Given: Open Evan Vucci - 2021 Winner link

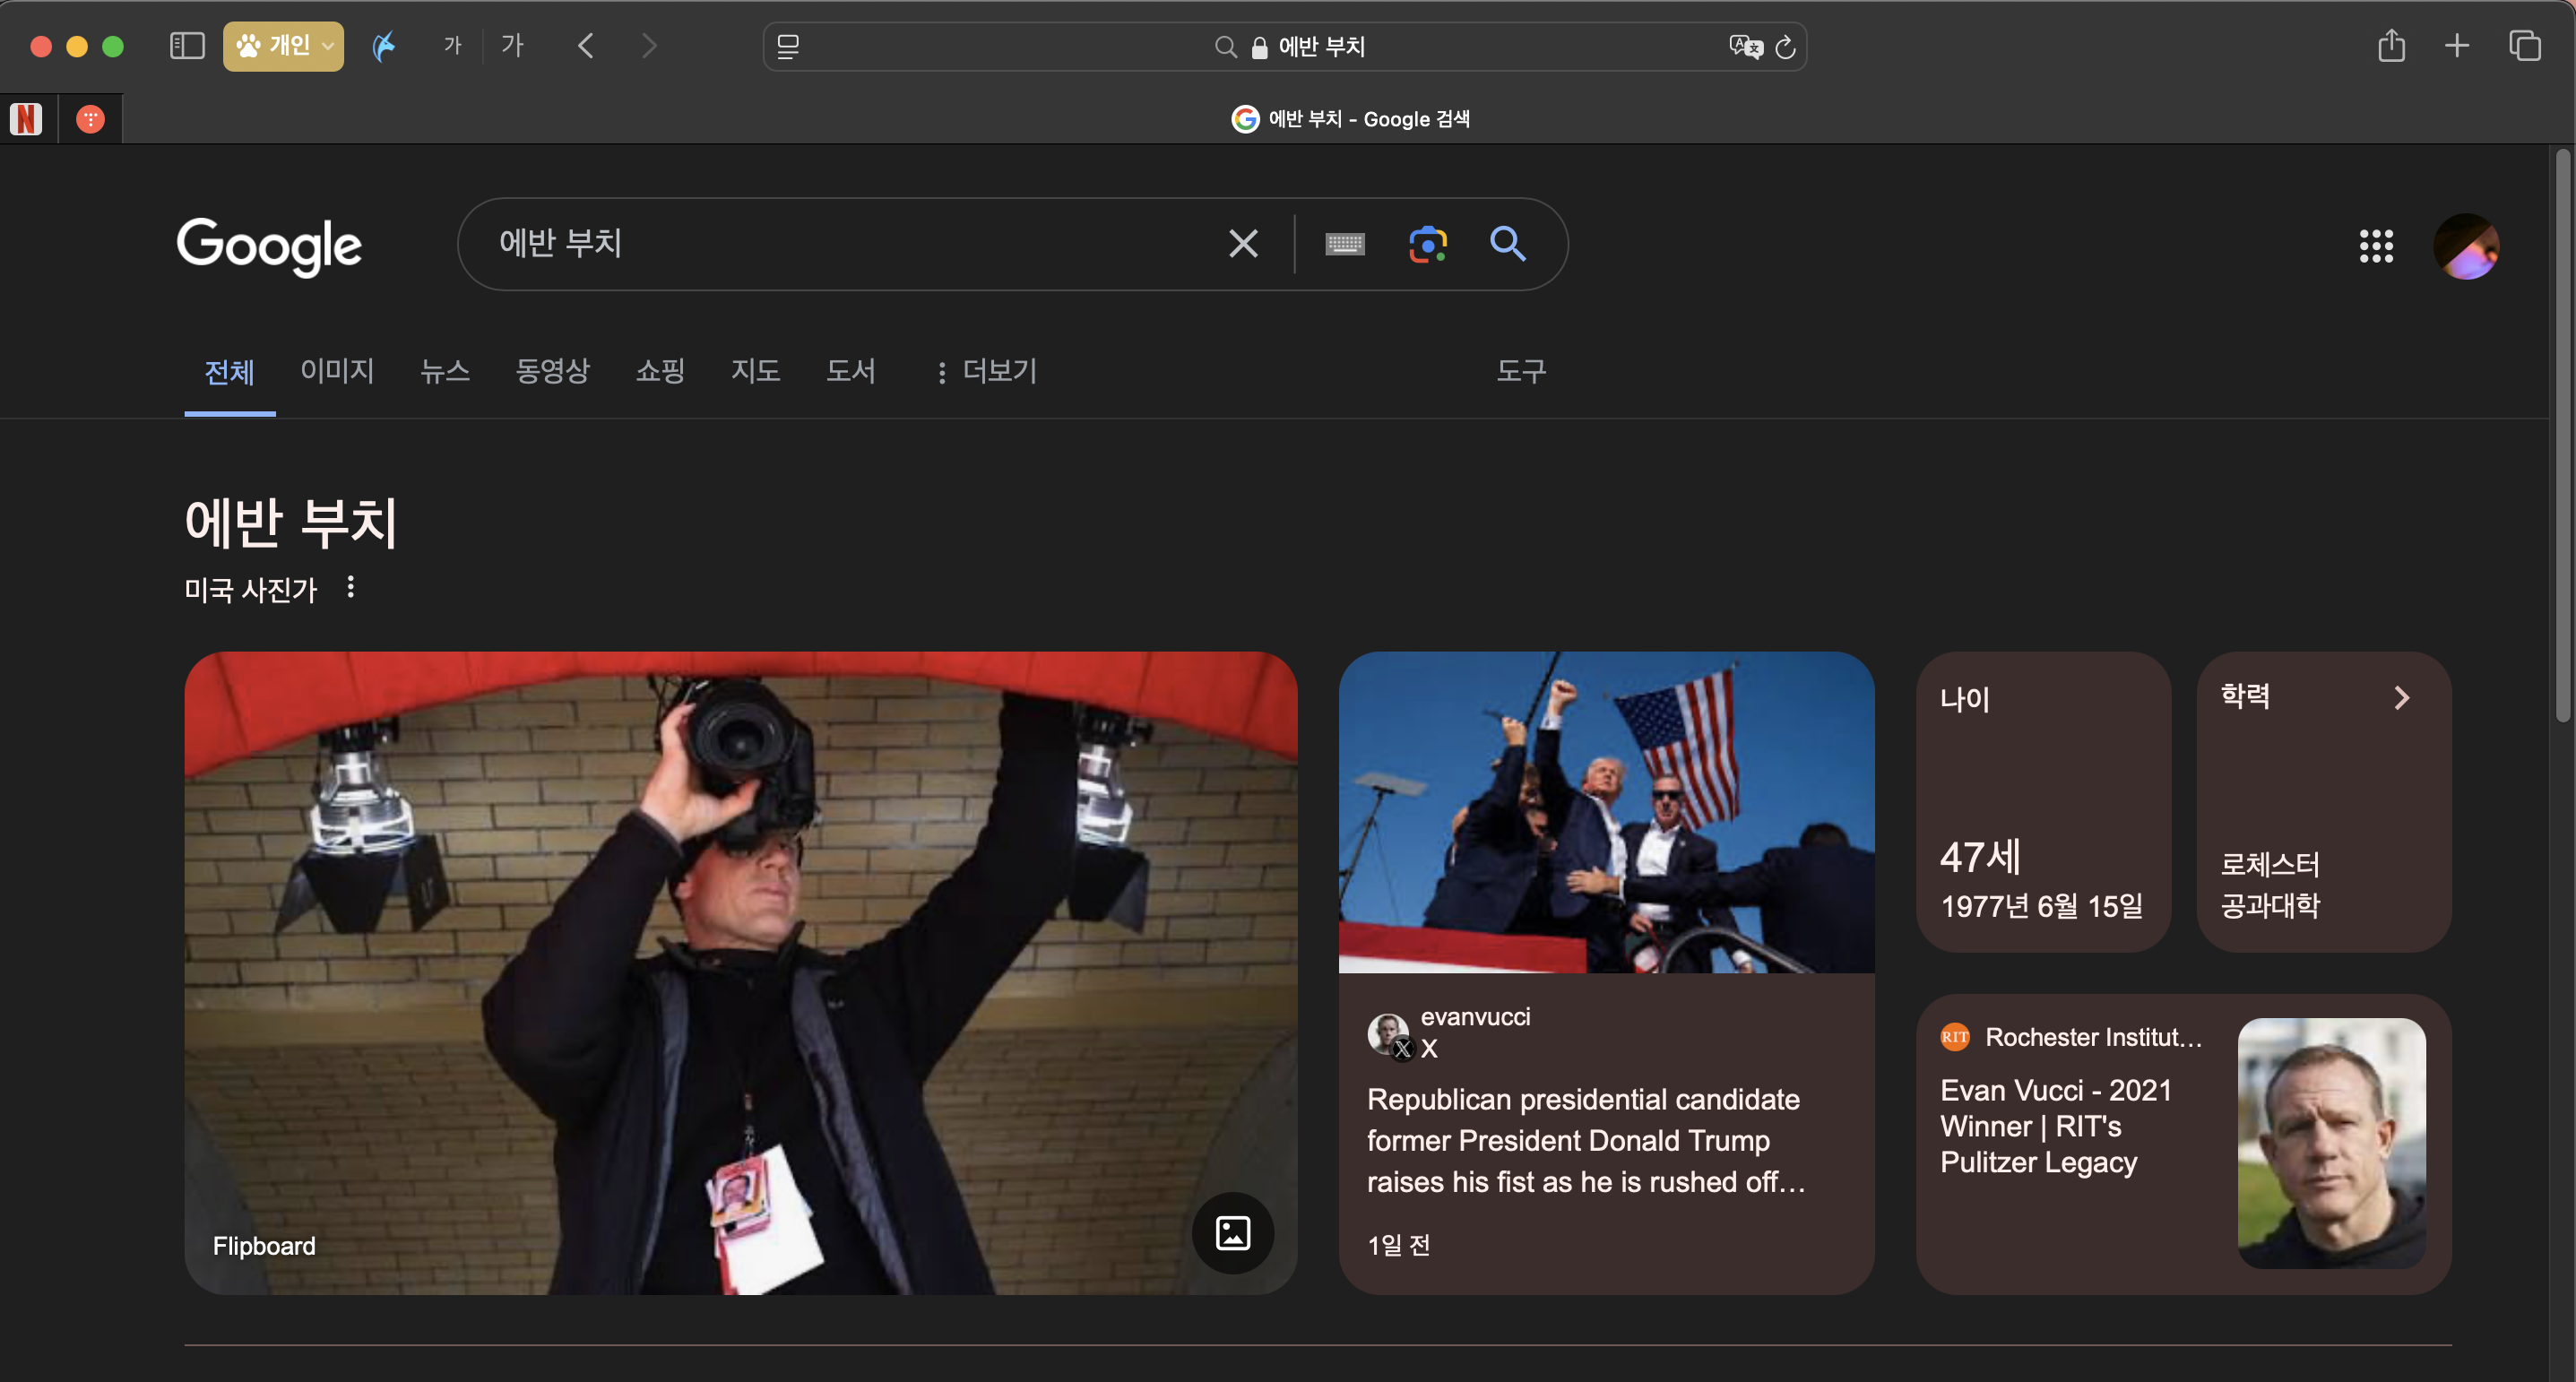Looking at the screenshot, I should click(2056, 1126).
